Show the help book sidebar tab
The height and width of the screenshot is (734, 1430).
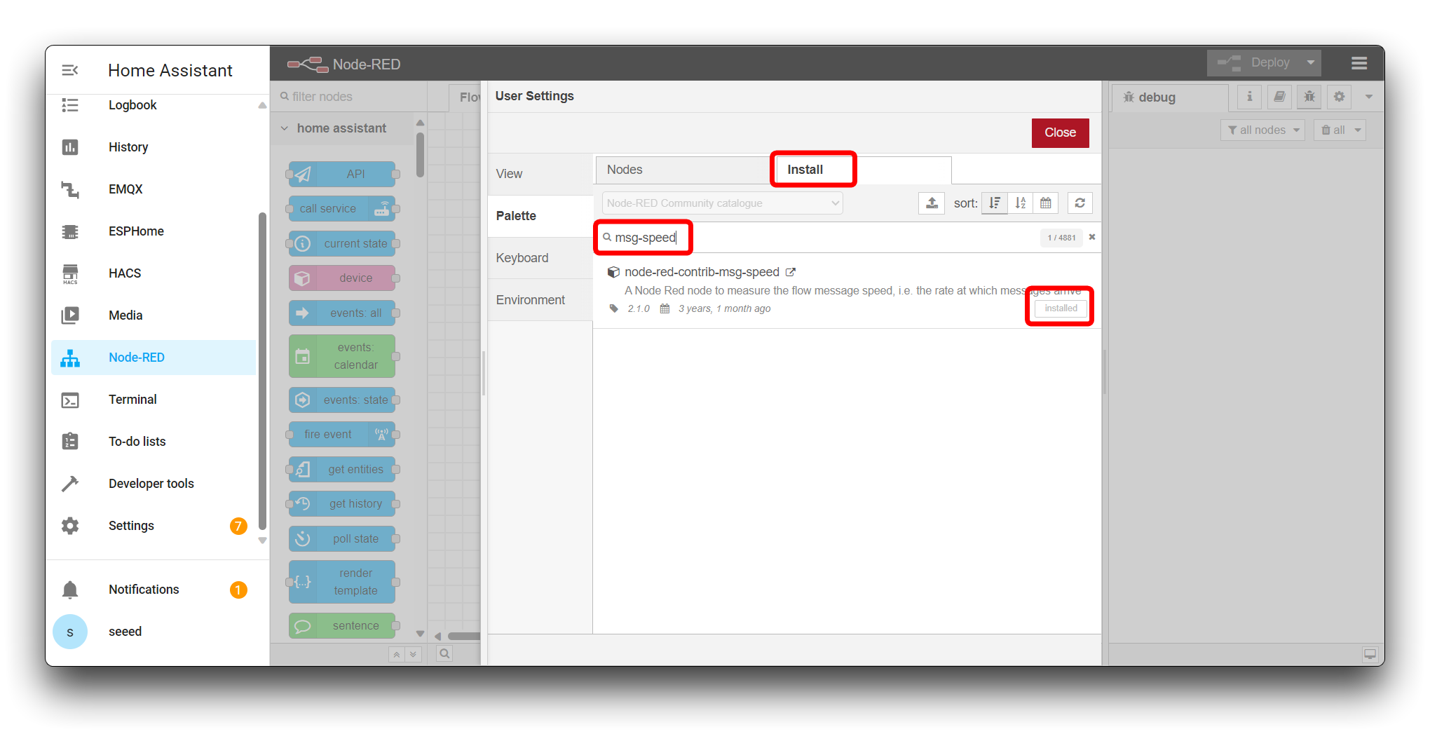(1279, 97)
